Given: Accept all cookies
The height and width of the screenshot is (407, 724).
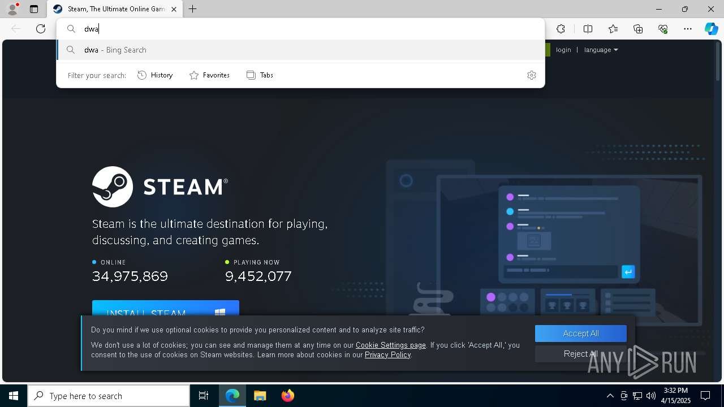Looking at the screenshot, I should [581, 334].
